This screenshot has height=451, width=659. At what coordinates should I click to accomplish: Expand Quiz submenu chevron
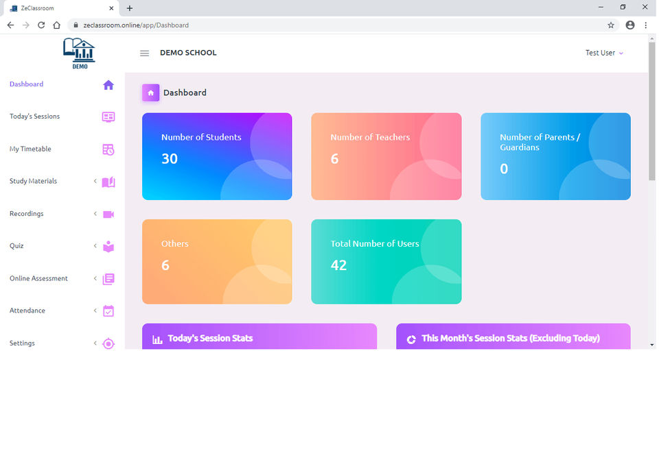95,246
